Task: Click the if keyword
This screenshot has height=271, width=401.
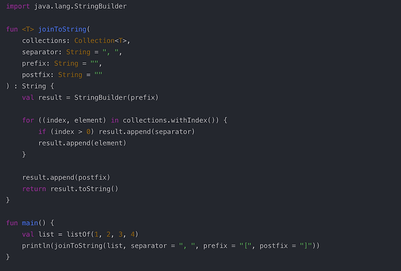Action: (x=42, y=132)
